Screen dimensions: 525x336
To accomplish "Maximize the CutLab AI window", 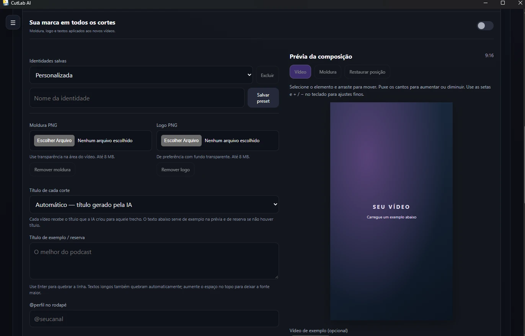I will [503, 3].
